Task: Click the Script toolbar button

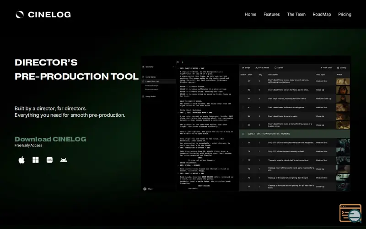Action: (x=246, y=68)
